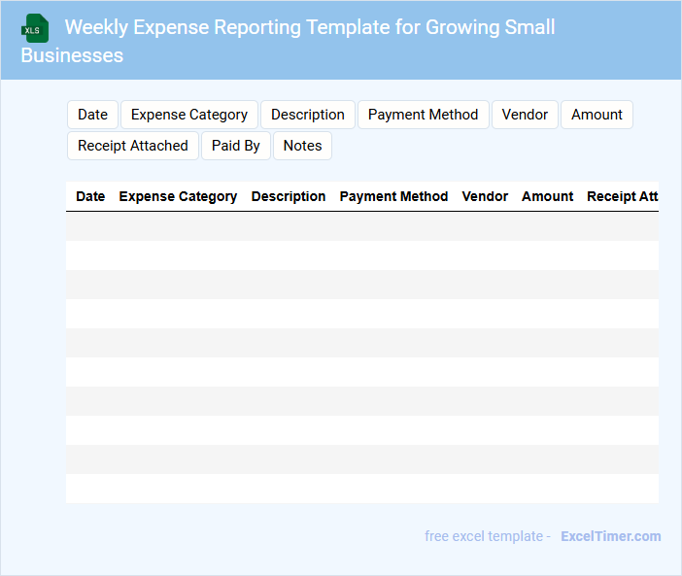Click the Vendor tag button
Screen dimensions: 682x576
click(525, 115)
